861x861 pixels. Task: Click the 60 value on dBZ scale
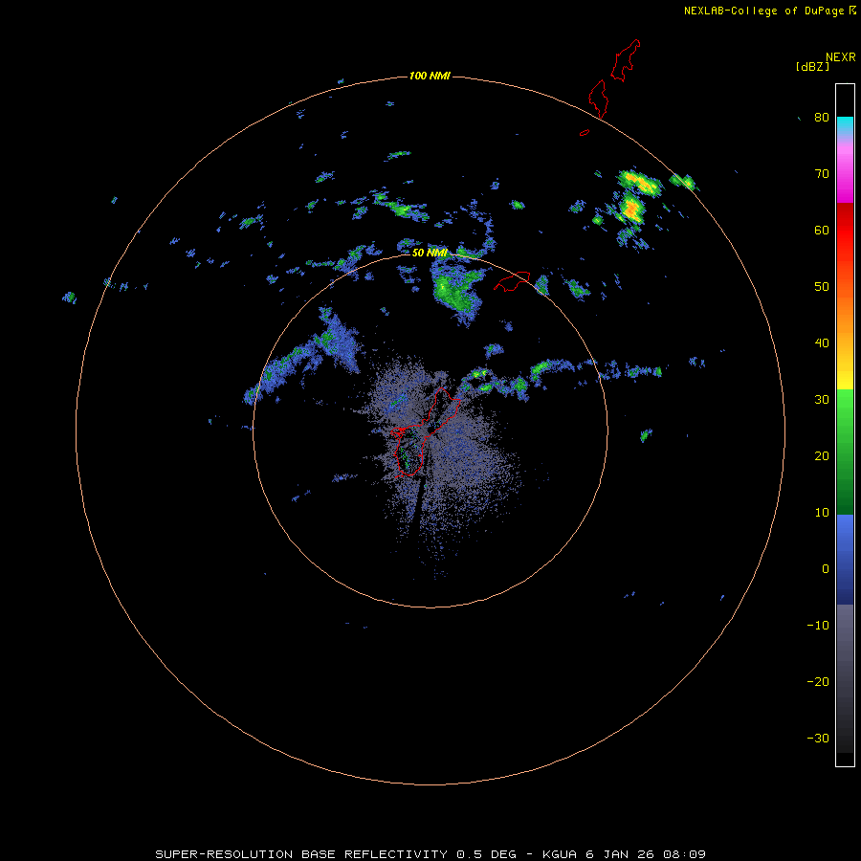point(822,231)
